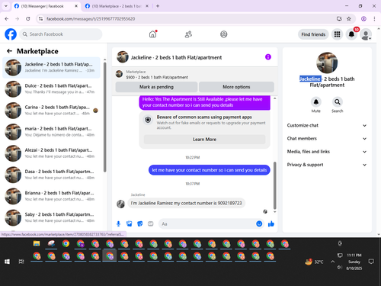The image size is (381, 286).
Task: Click the large listing photo in right panel
Action: [327, 63]
